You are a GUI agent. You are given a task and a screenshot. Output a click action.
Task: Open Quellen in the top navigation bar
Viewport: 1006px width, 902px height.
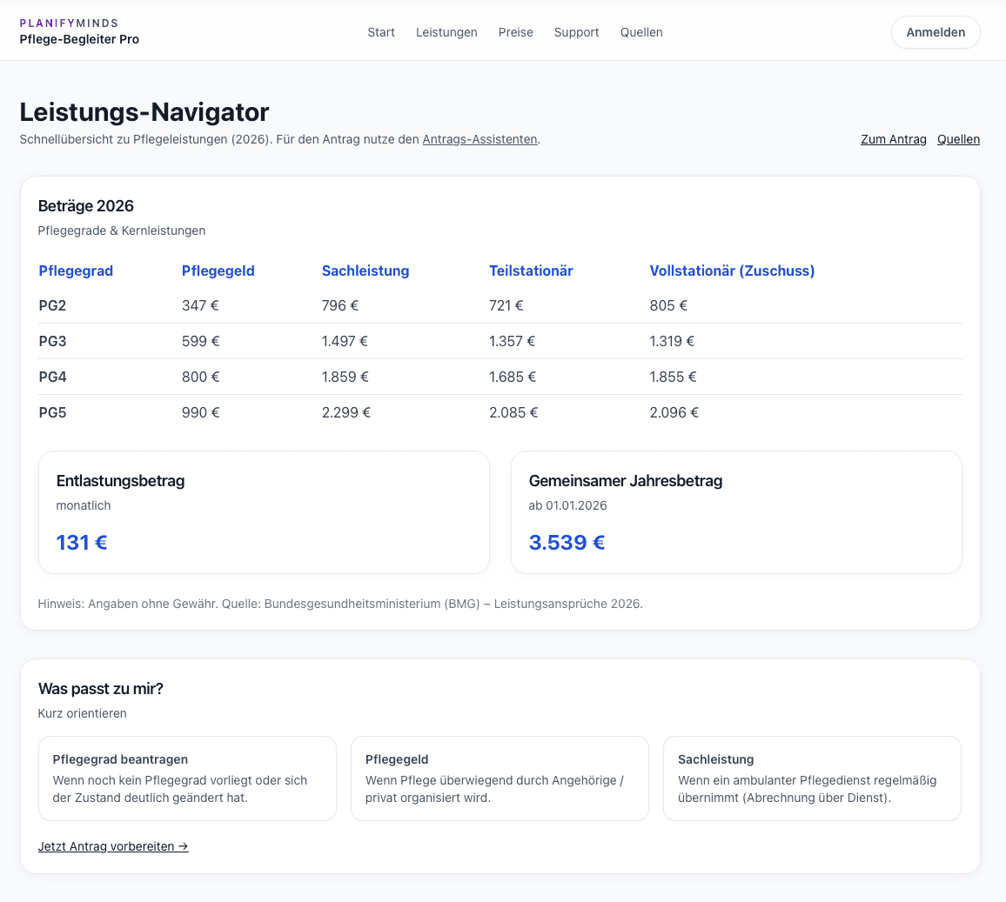[641, 32]
